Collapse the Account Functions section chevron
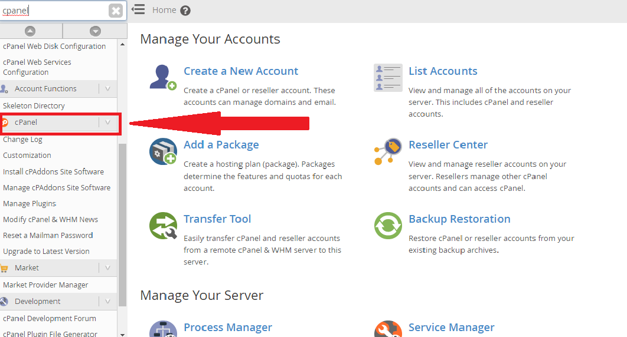 coord(107,89)
